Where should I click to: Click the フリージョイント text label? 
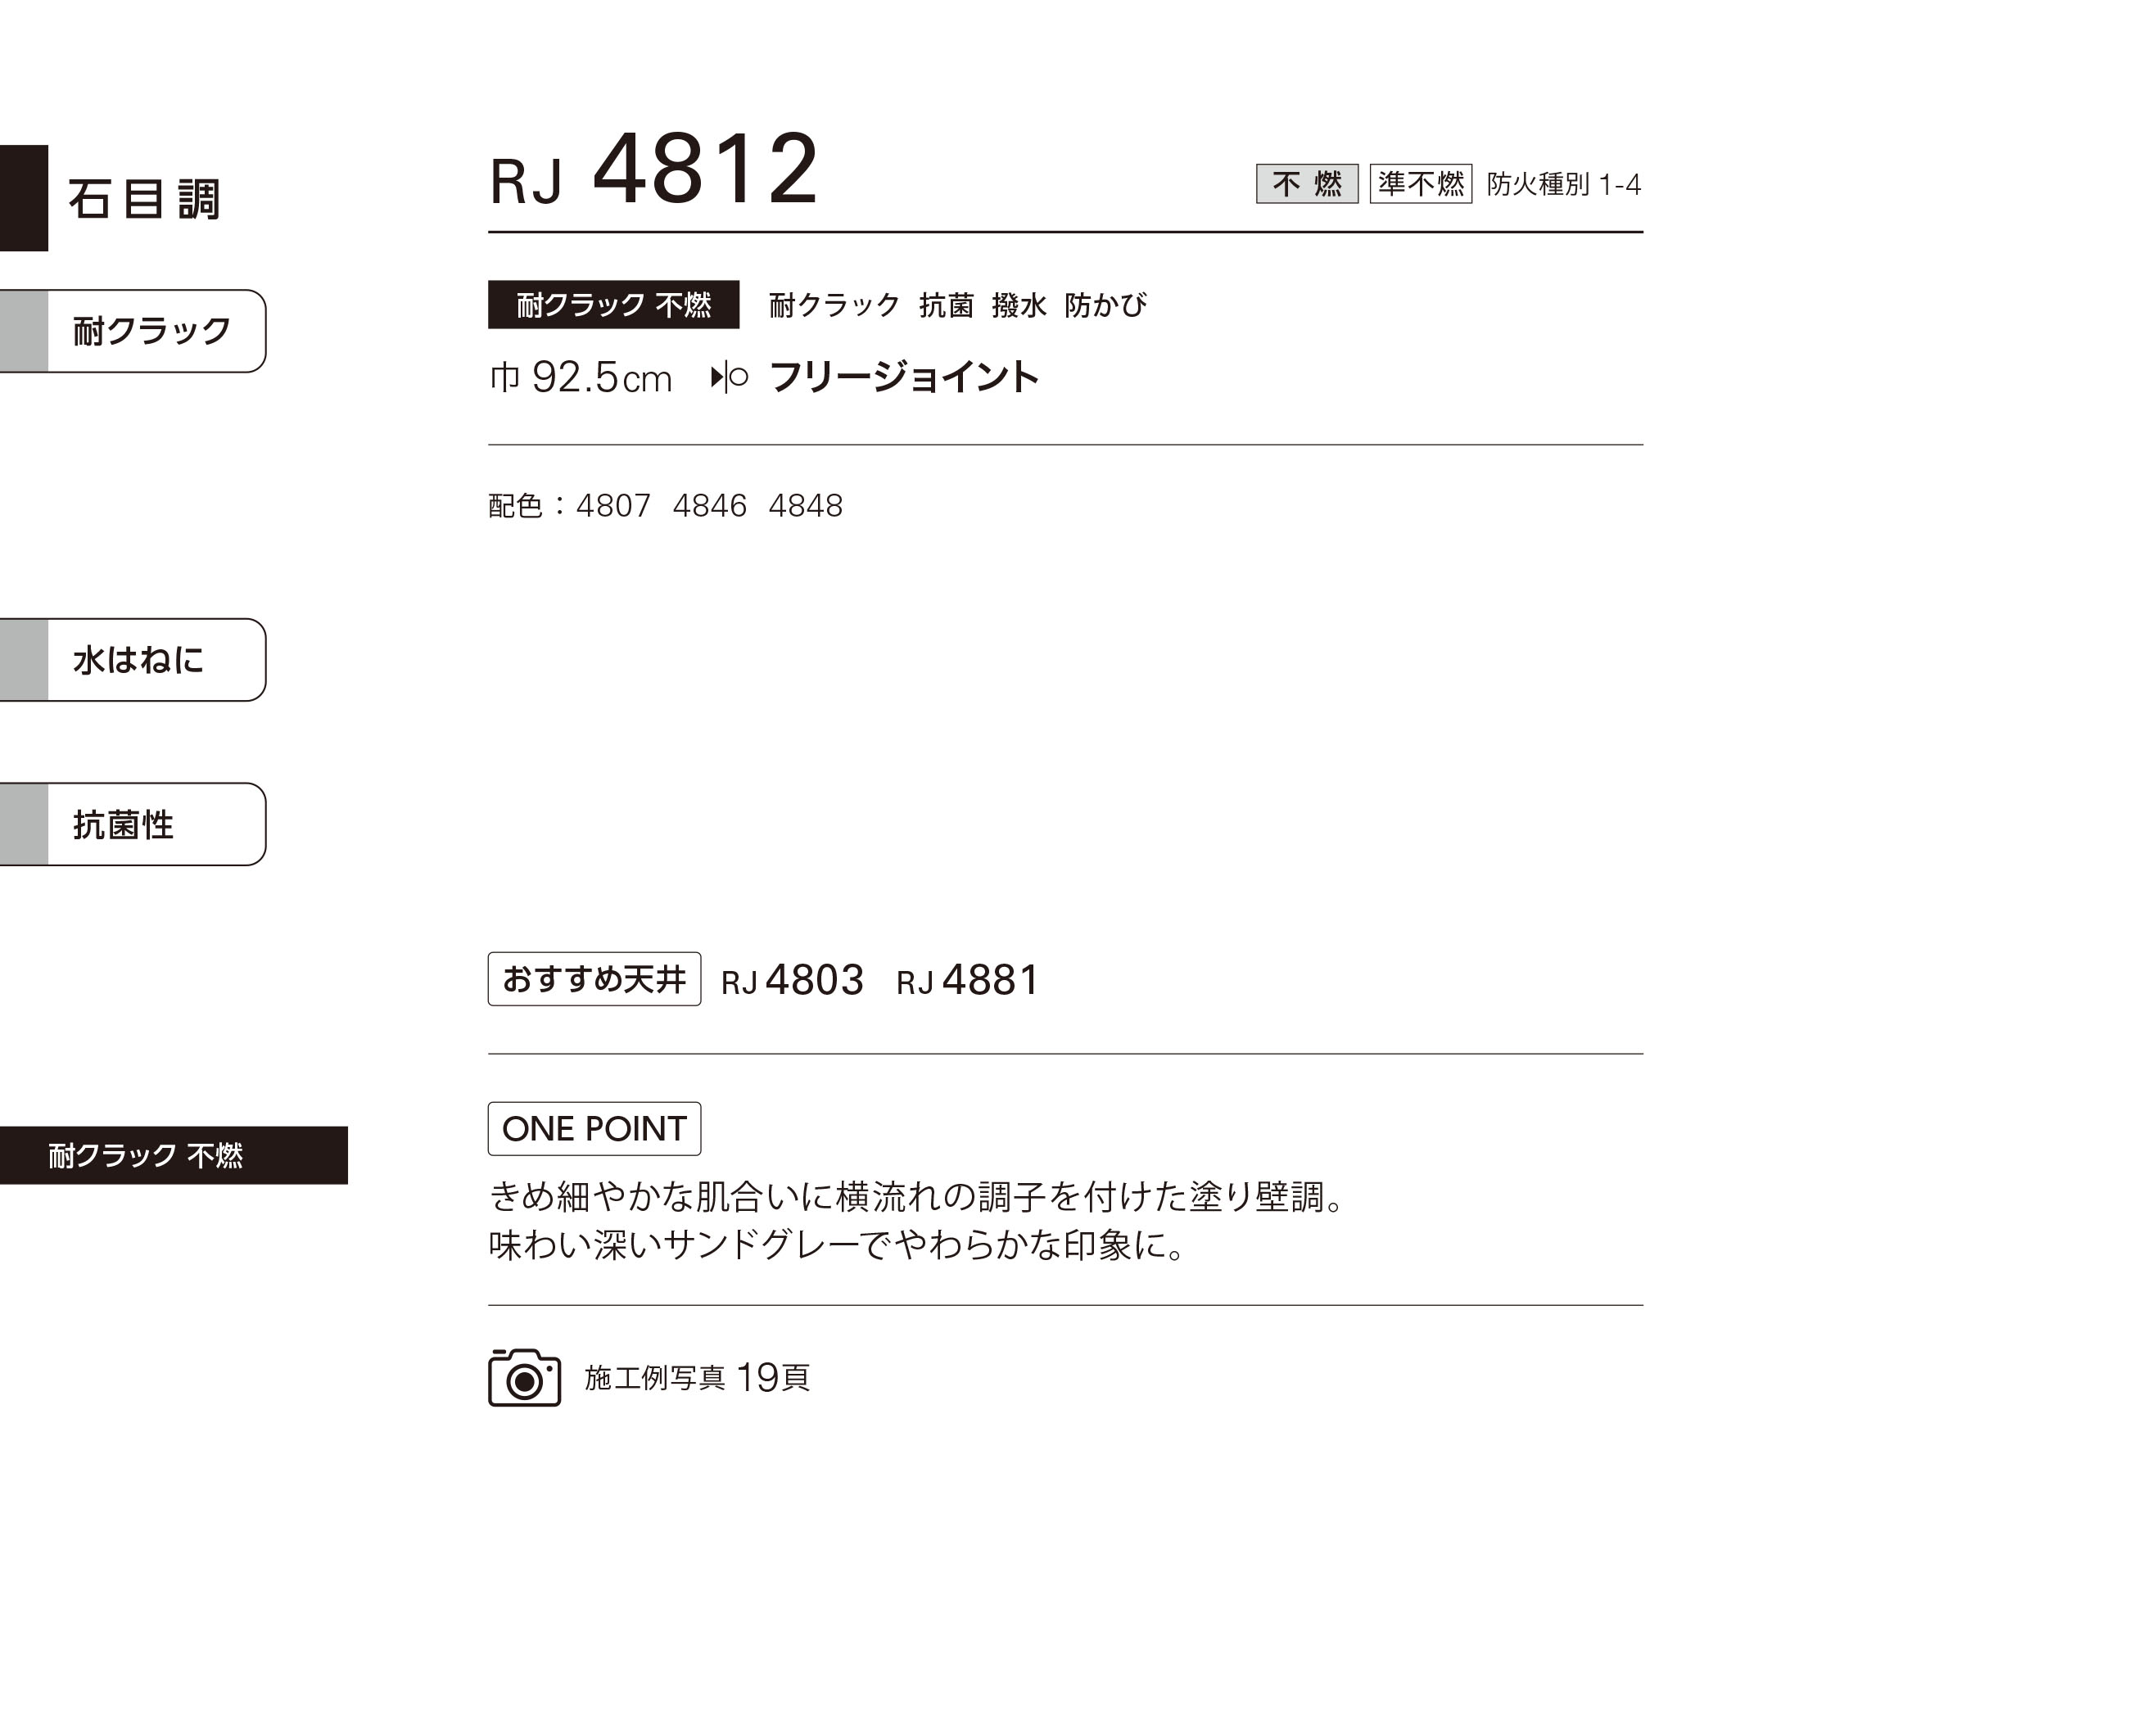[x=904, y=378]
